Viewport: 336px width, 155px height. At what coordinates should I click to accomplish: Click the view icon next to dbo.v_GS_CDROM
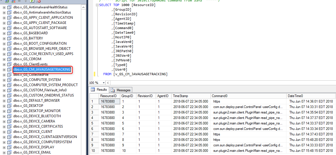[9, 59]
